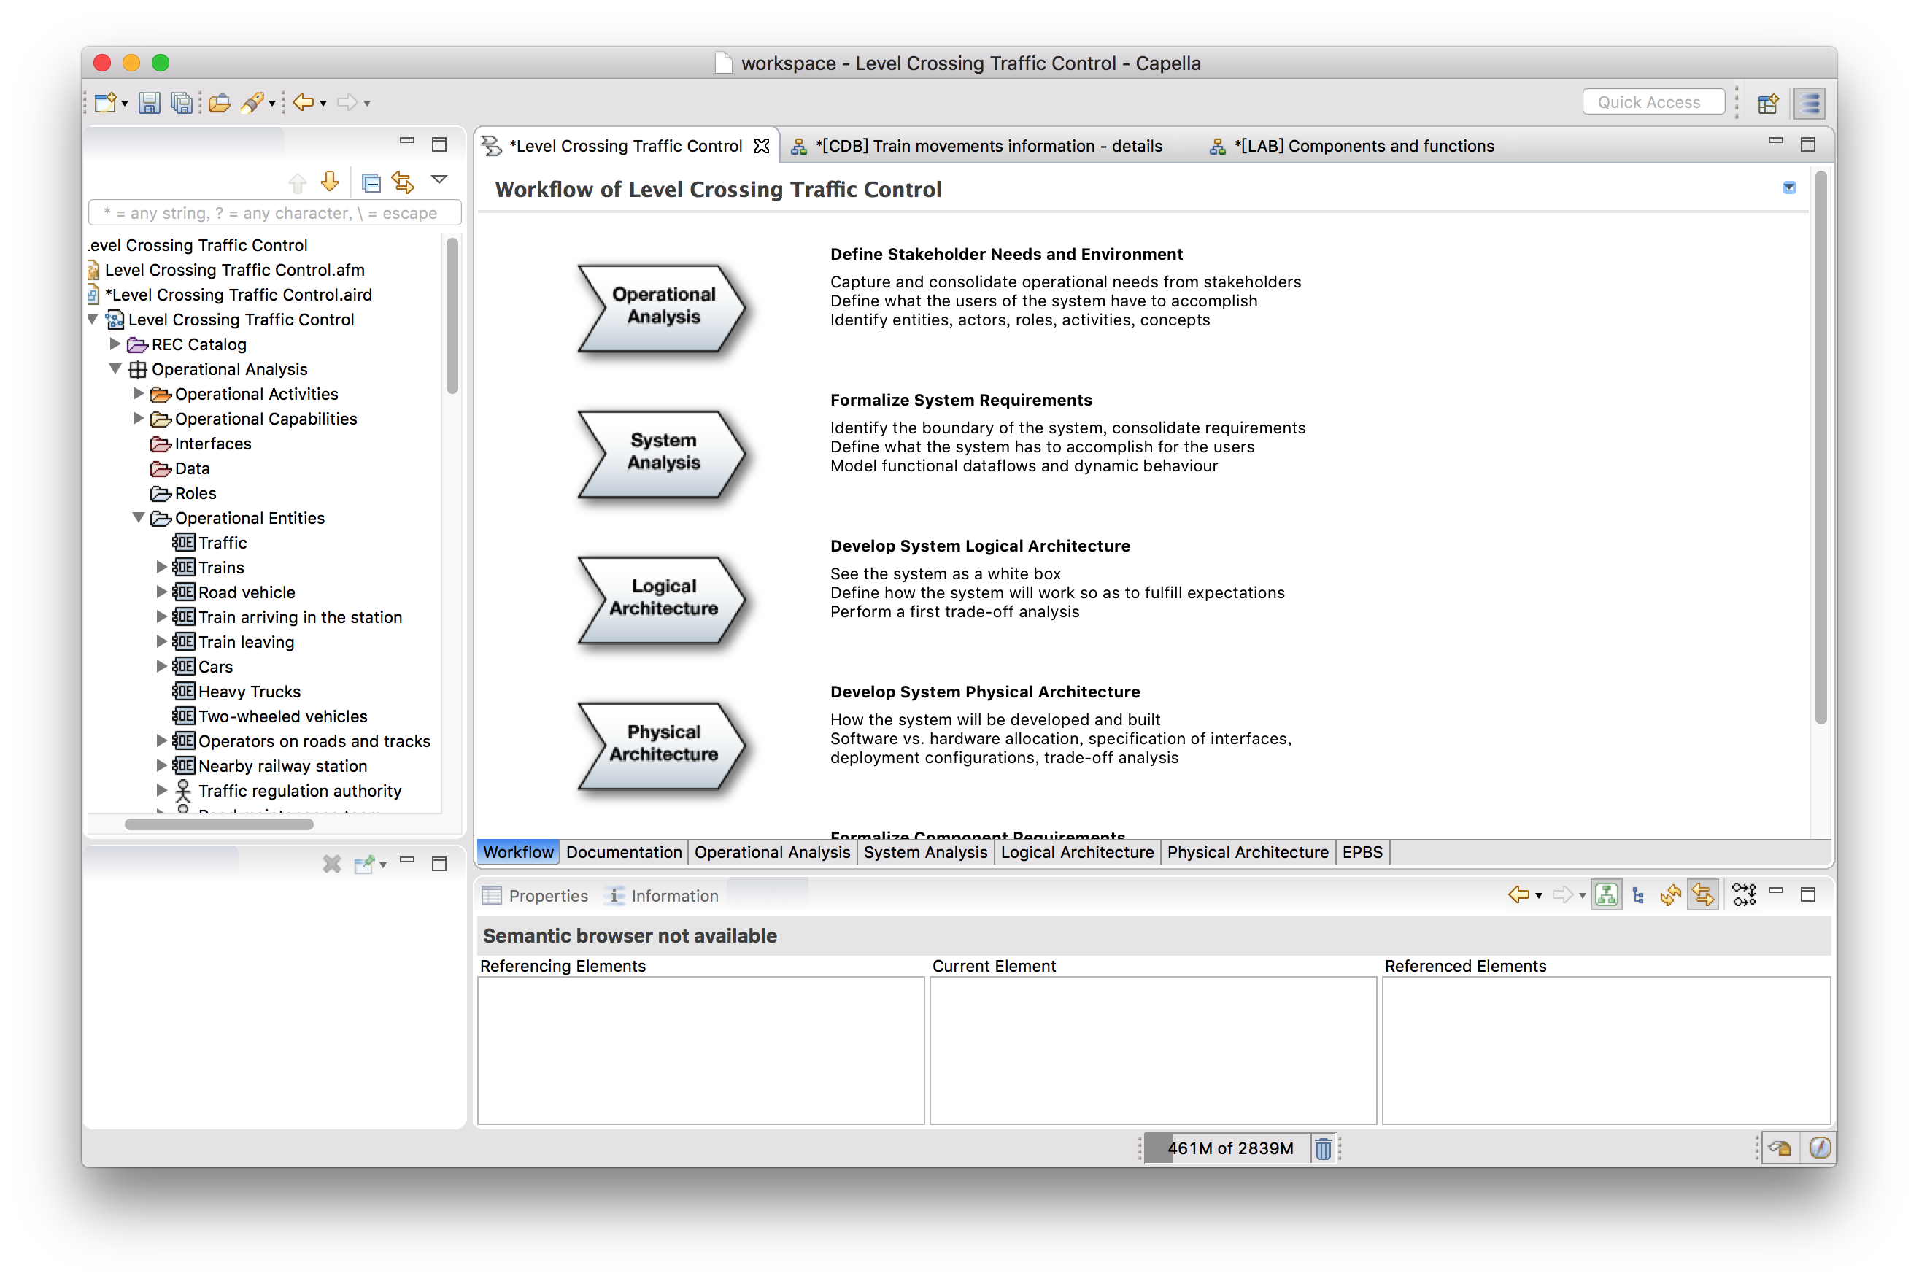Click the Save All toolbar icon

(181, 102)
